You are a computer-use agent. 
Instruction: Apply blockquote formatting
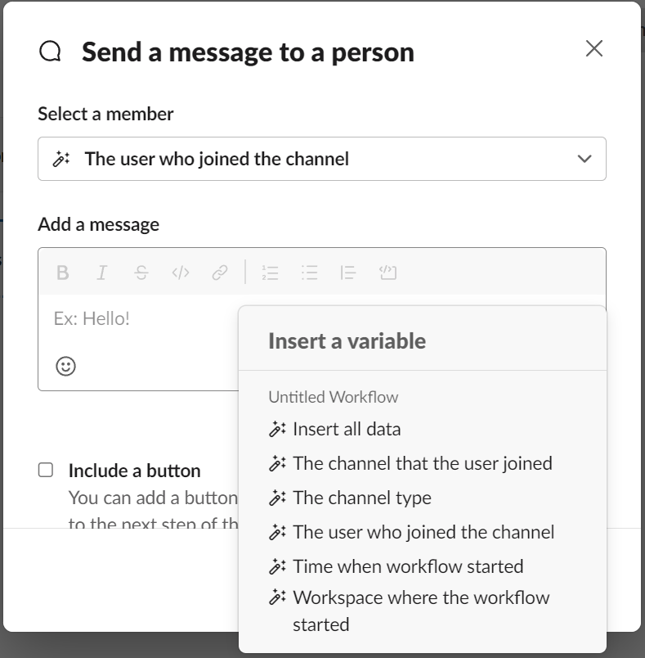(x=347, y=272)
